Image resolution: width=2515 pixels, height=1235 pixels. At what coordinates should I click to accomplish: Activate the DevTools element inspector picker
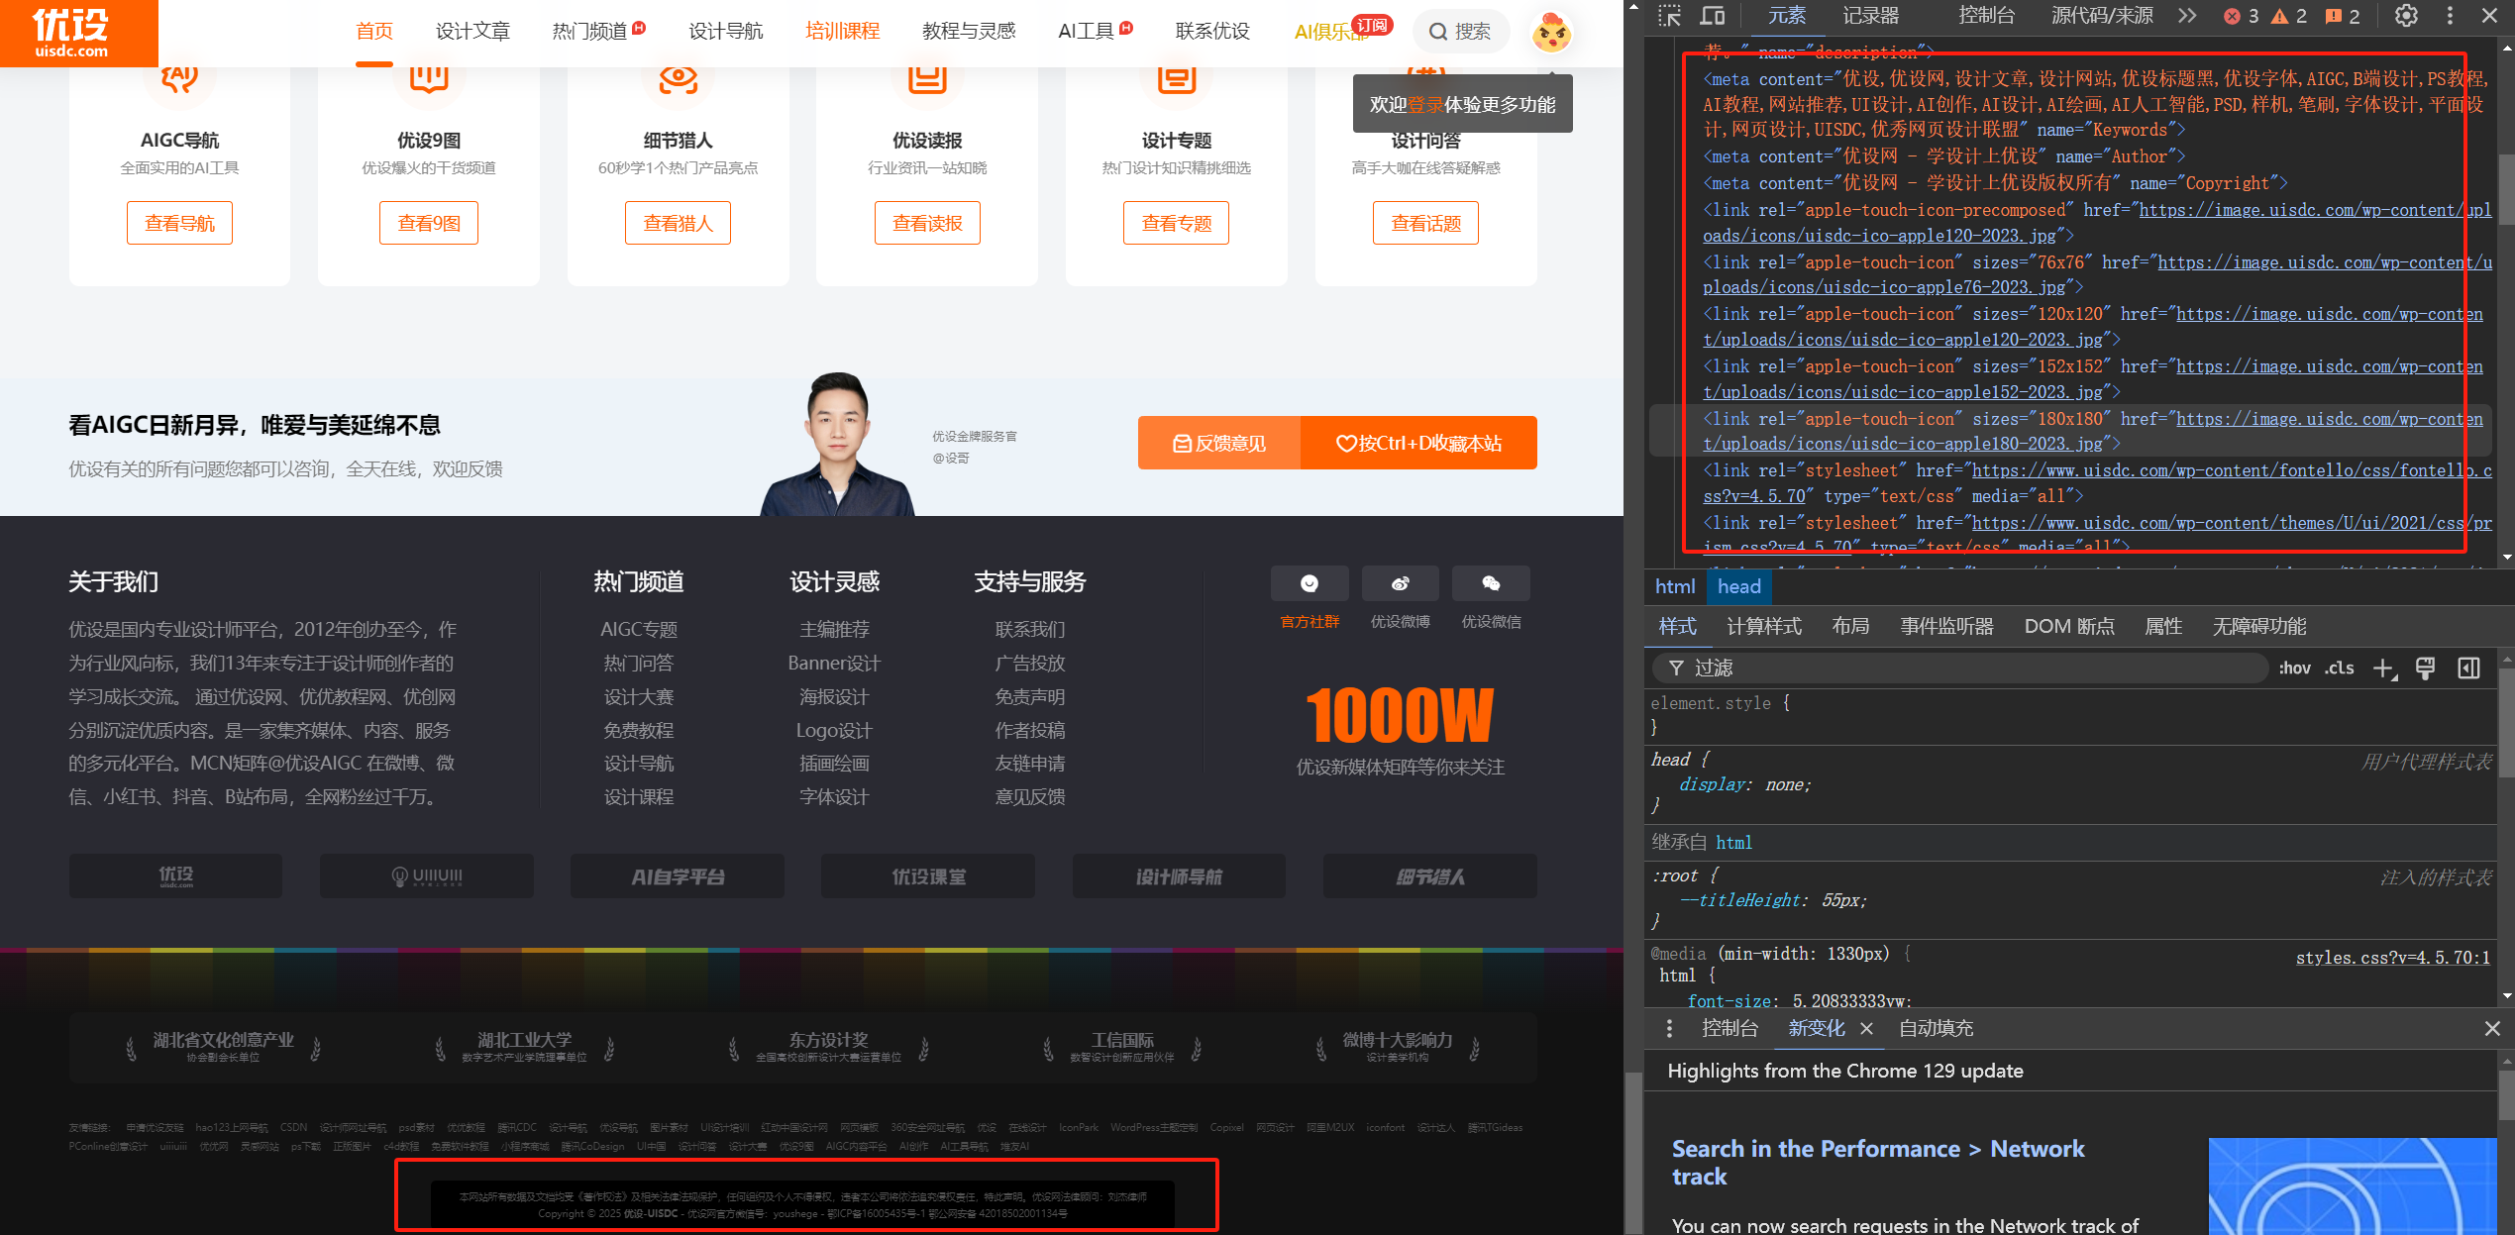(1670, 16)
